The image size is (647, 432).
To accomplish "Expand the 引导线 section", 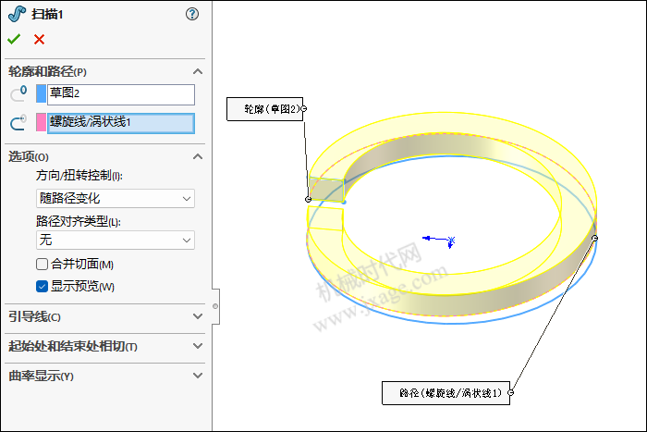I will tap(198, 316).
